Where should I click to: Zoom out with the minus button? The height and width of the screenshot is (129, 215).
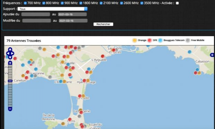(x=10, y=109)
